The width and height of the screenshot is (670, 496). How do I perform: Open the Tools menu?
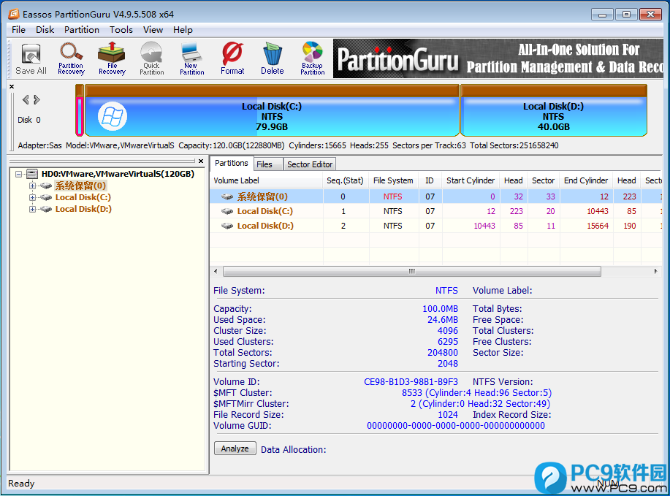click(121, 30)
